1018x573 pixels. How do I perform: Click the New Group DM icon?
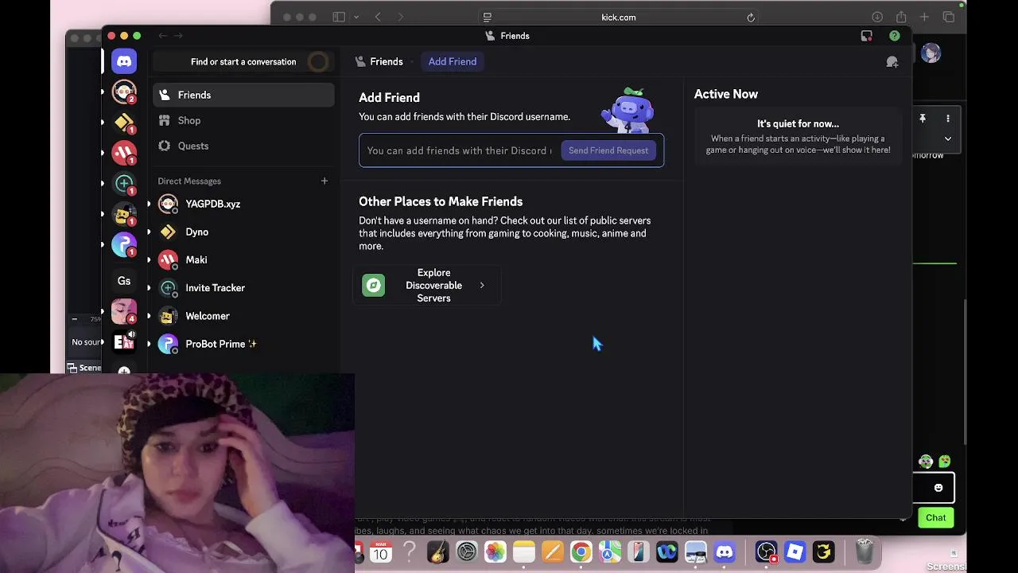pos(892,62)
